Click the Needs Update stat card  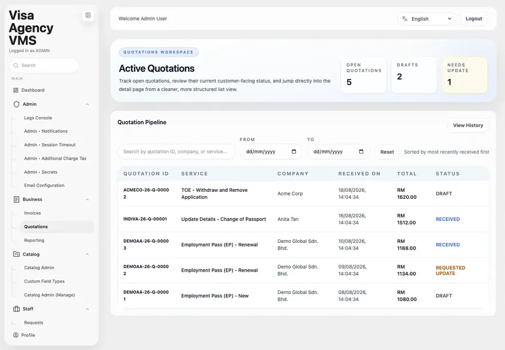point(464,75)
